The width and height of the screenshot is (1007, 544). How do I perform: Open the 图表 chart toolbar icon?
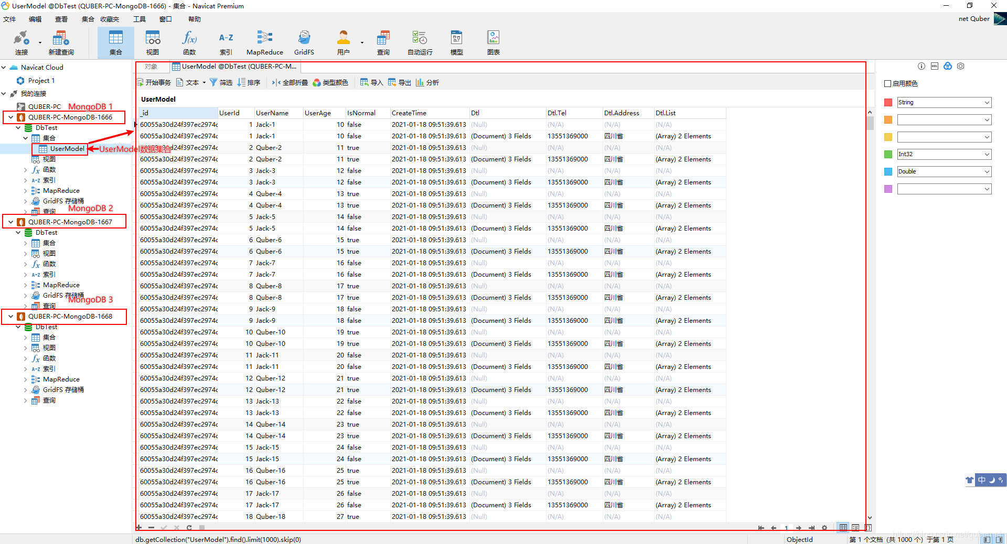click(494, 43)
